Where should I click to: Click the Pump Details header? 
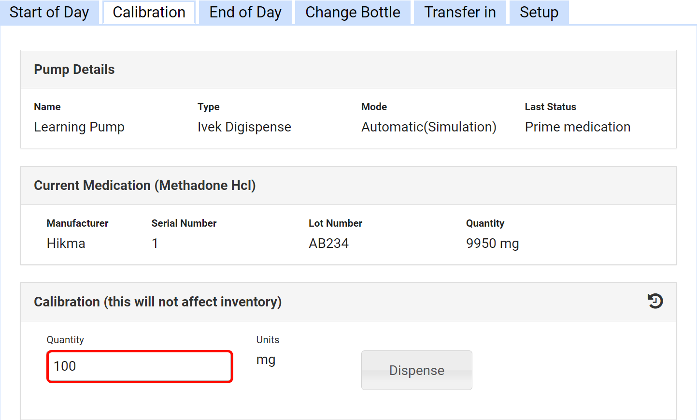coord(74,70)
